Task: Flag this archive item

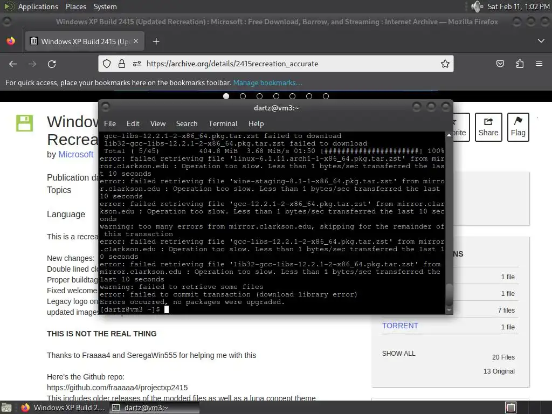Action: tap(518, 127)
